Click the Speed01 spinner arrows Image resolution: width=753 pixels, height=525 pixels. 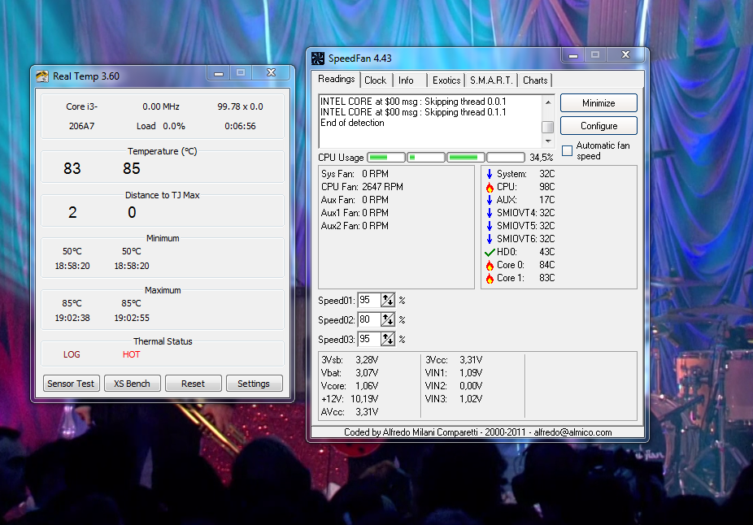(x=388, y=301)
